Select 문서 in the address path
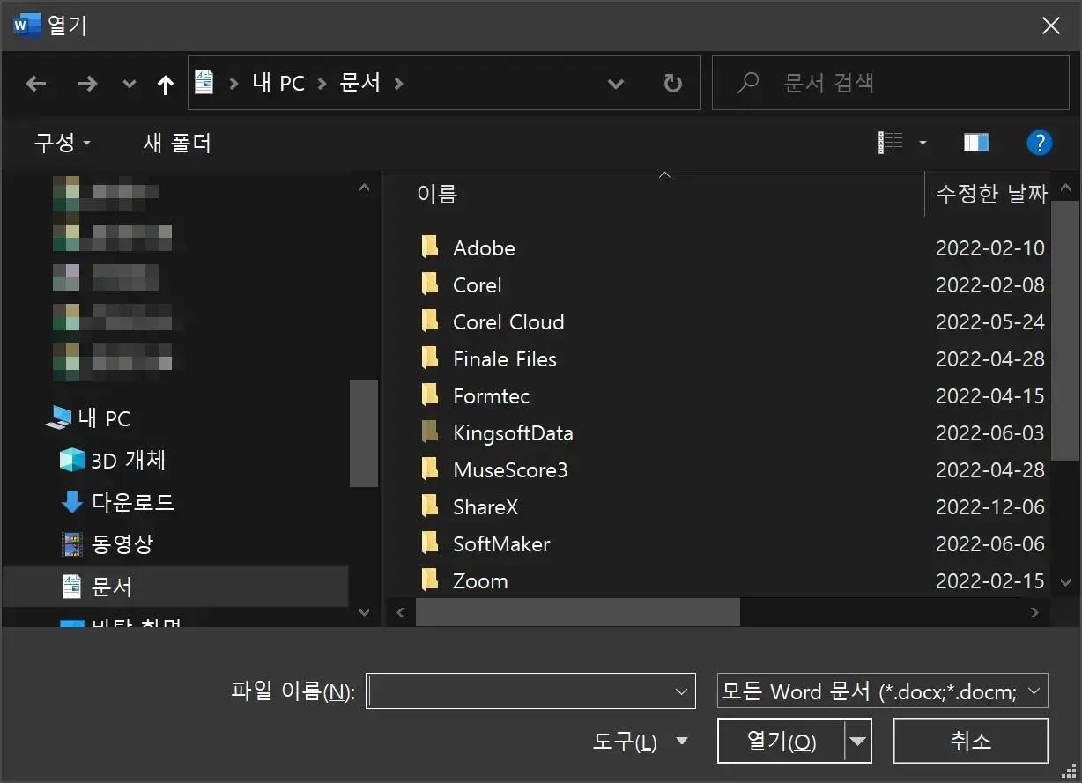 coord(360,84)
